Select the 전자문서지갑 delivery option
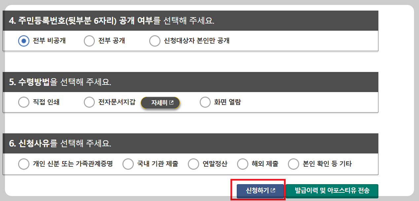Viewport: 419px width, 201px height. click(x=89, y=102)
